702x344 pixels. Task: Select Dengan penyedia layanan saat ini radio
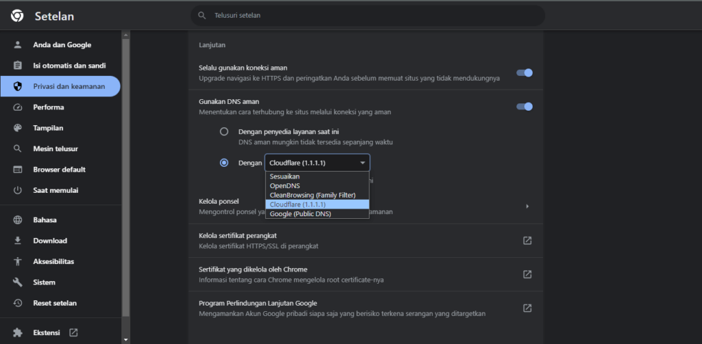(224, 132)
